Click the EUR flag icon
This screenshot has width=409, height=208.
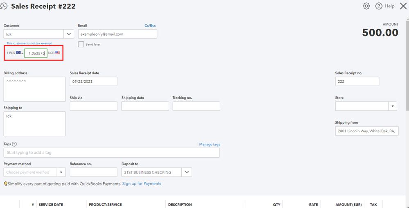tap(18, 53)
